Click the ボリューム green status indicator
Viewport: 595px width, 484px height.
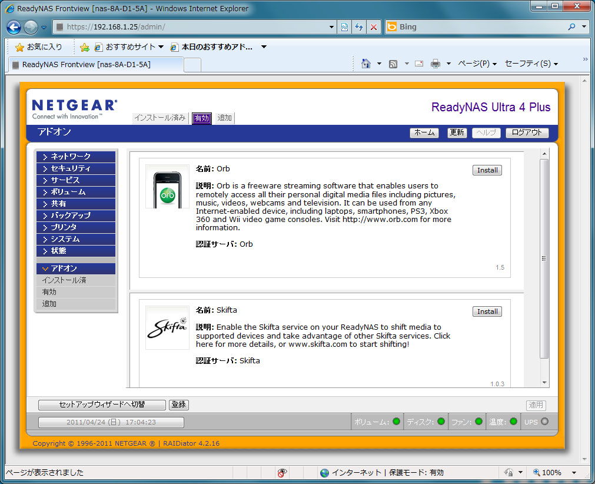point(396,422)
